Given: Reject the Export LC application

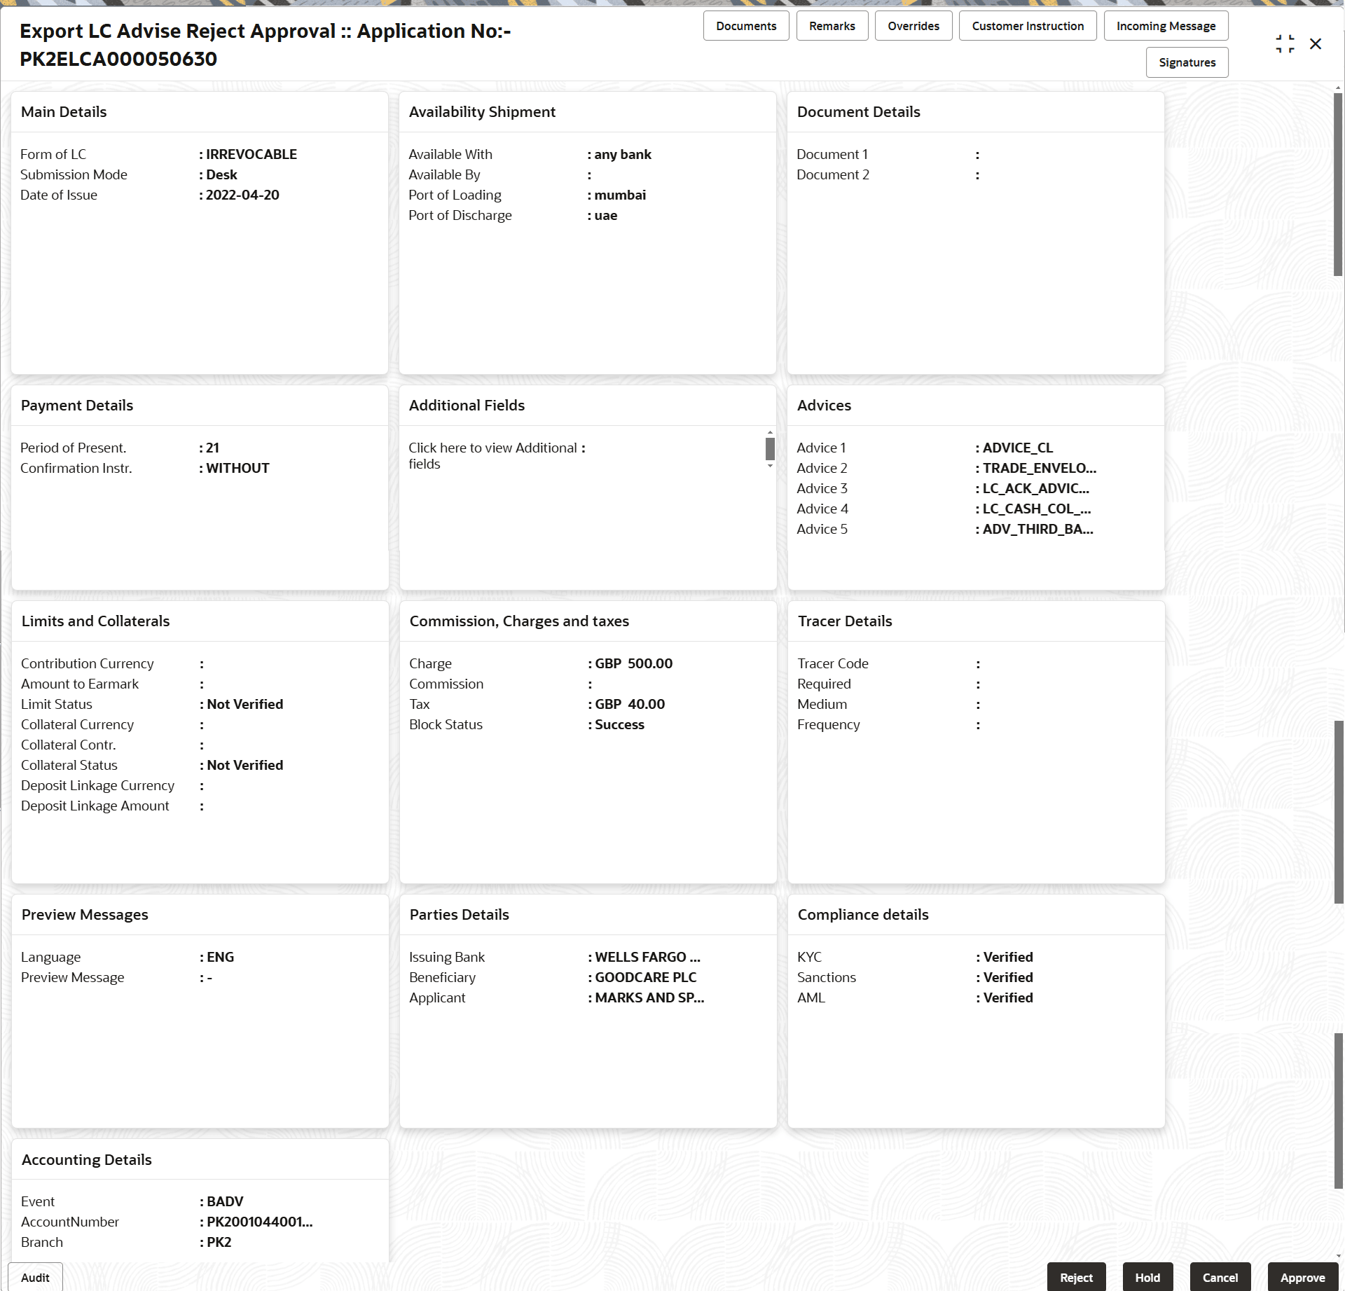Looking at the screenshot, I should [1076, 1276].
